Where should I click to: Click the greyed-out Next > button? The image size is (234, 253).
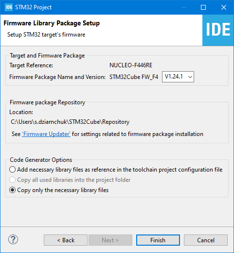coord(110,240)
